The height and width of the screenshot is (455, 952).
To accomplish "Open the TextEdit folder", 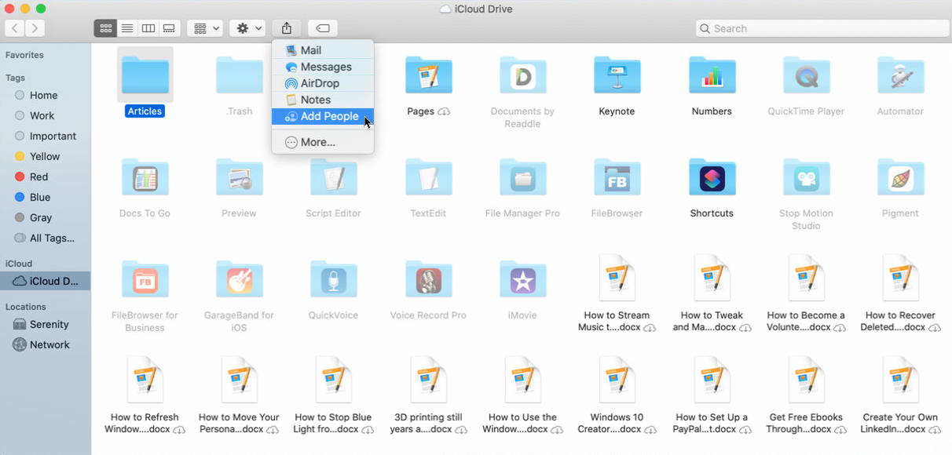I will (428, 177).
